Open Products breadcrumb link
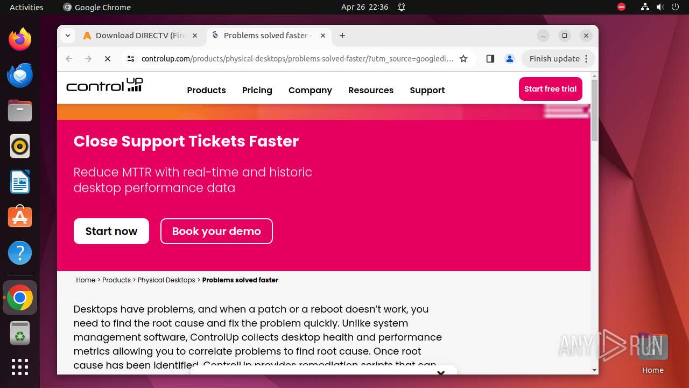 tap(116, 280)
